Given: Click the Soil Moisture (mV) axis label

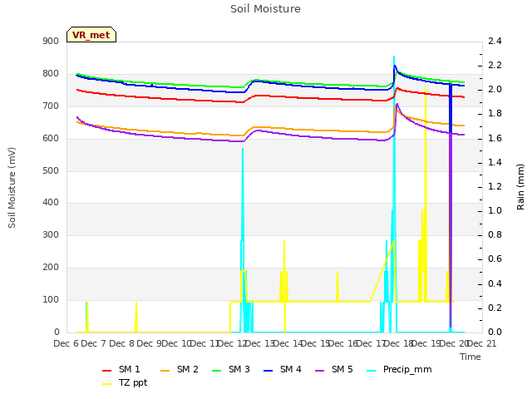Looking at the screenshot, I should click(12, 188).
